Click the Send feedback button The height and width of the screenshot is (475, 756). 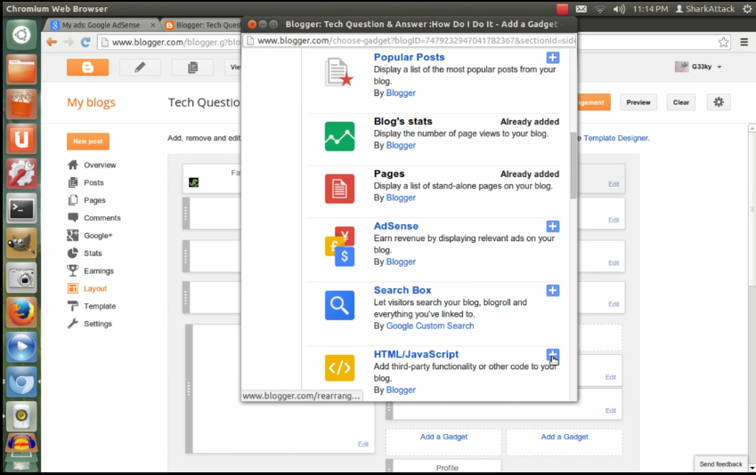720,464
